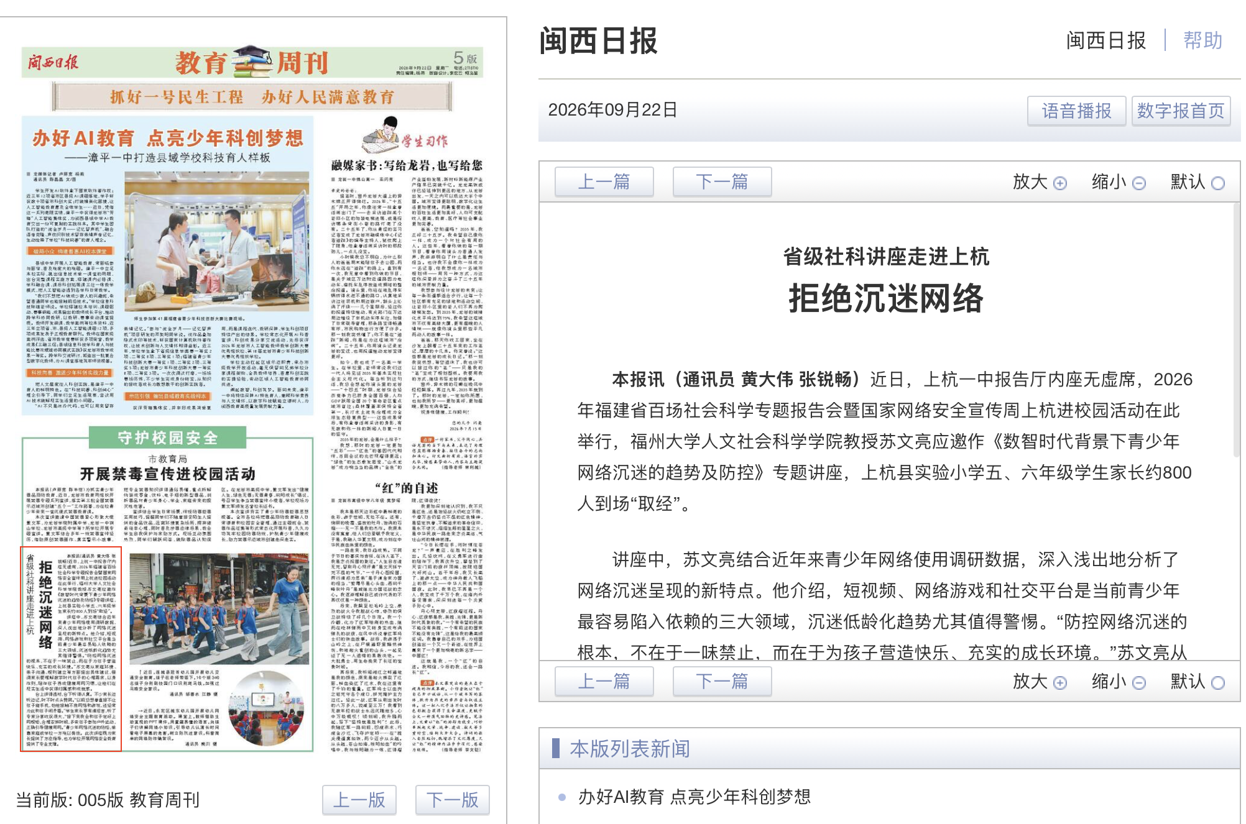Select headline 办好AI教育 点亮少年科创梦想 on the page image

click(x=168, y=137)
